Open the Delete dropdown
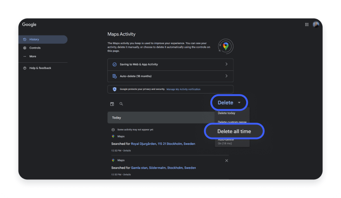341x198 pixels. [x=229, y=103]
